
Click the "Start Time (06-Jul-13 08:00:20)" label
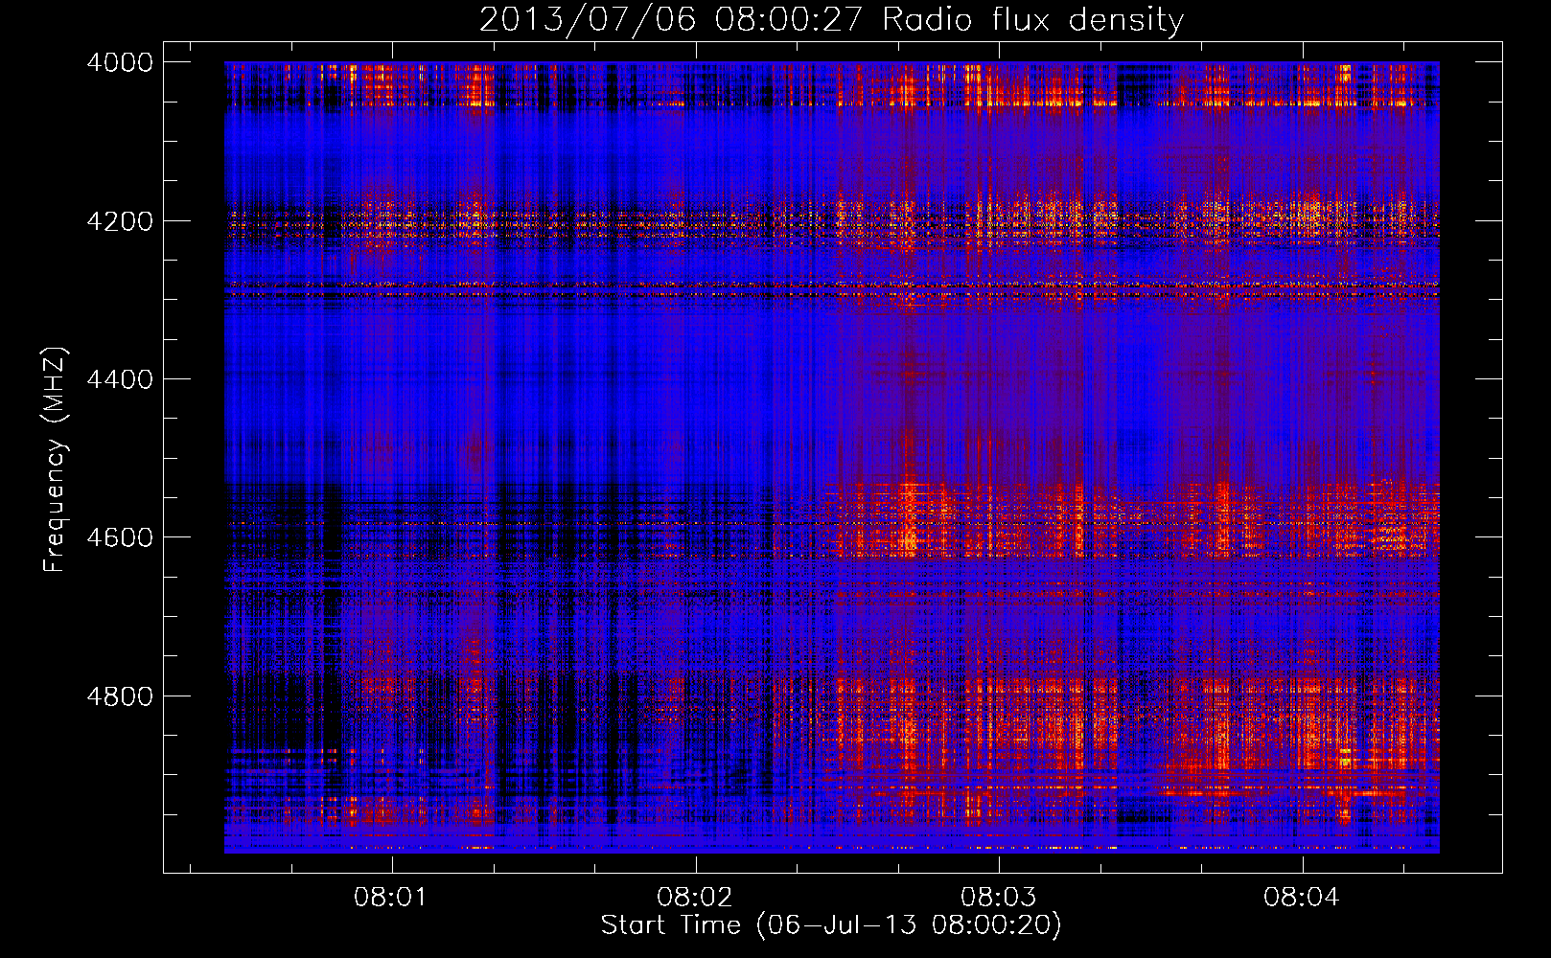click(831, 925)
